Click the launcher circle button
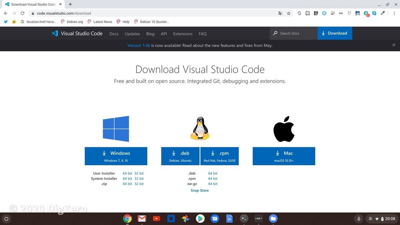Viewport: 400px width, 225px height. tap(6, 219)
